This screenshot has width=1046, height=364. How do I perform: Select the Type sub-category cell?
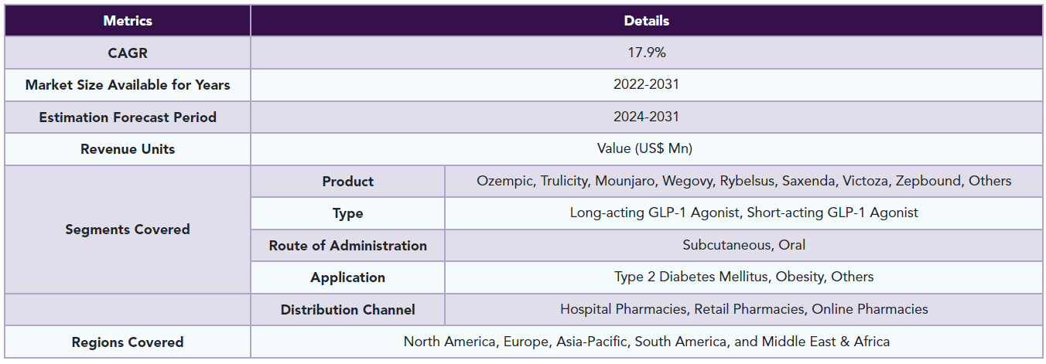pos(348,213)
